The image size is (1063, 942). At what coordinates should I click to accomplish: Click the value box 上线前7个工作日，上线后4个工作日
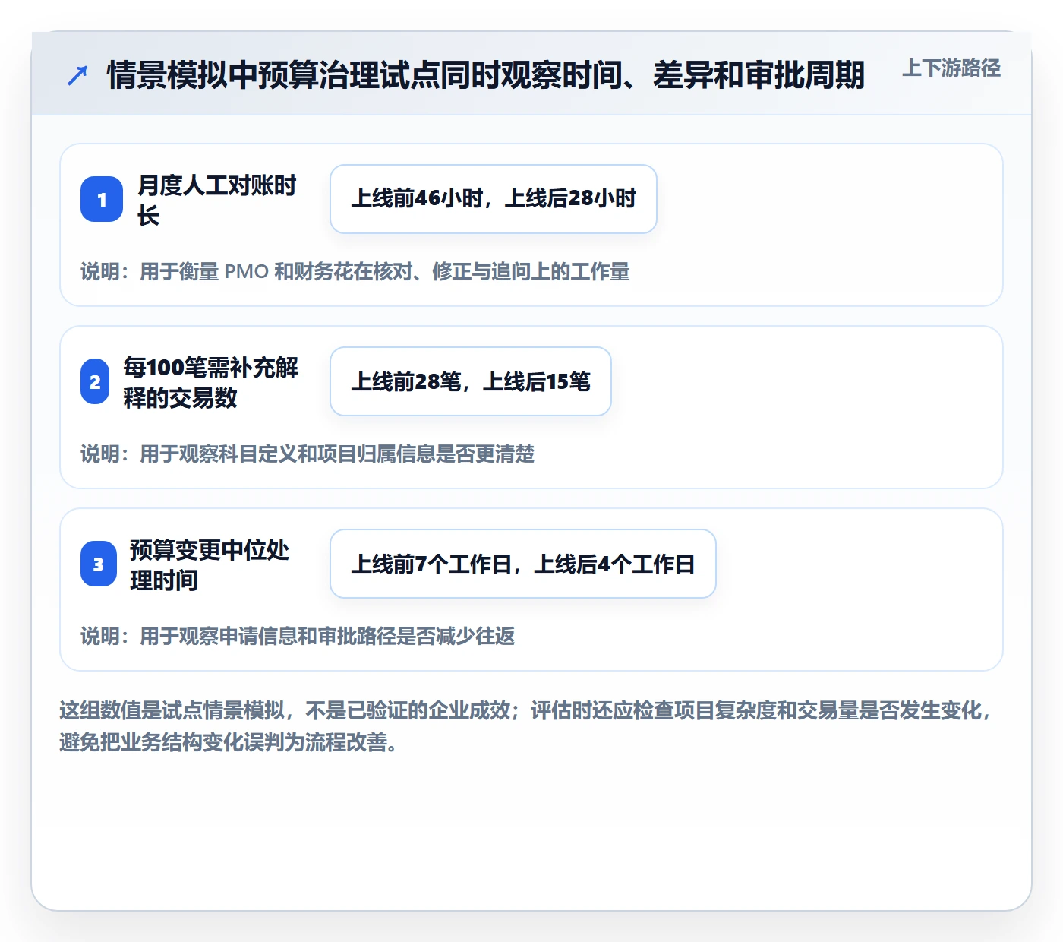[x=523, y=564]
